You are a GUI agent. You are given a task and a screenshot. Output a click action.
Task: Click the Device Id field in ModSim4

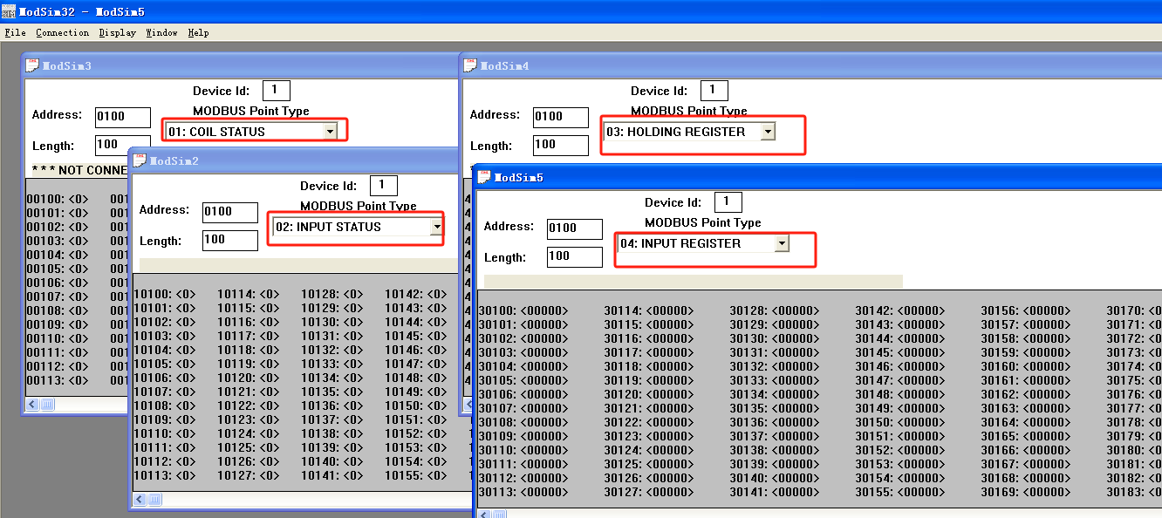(714, 90)
